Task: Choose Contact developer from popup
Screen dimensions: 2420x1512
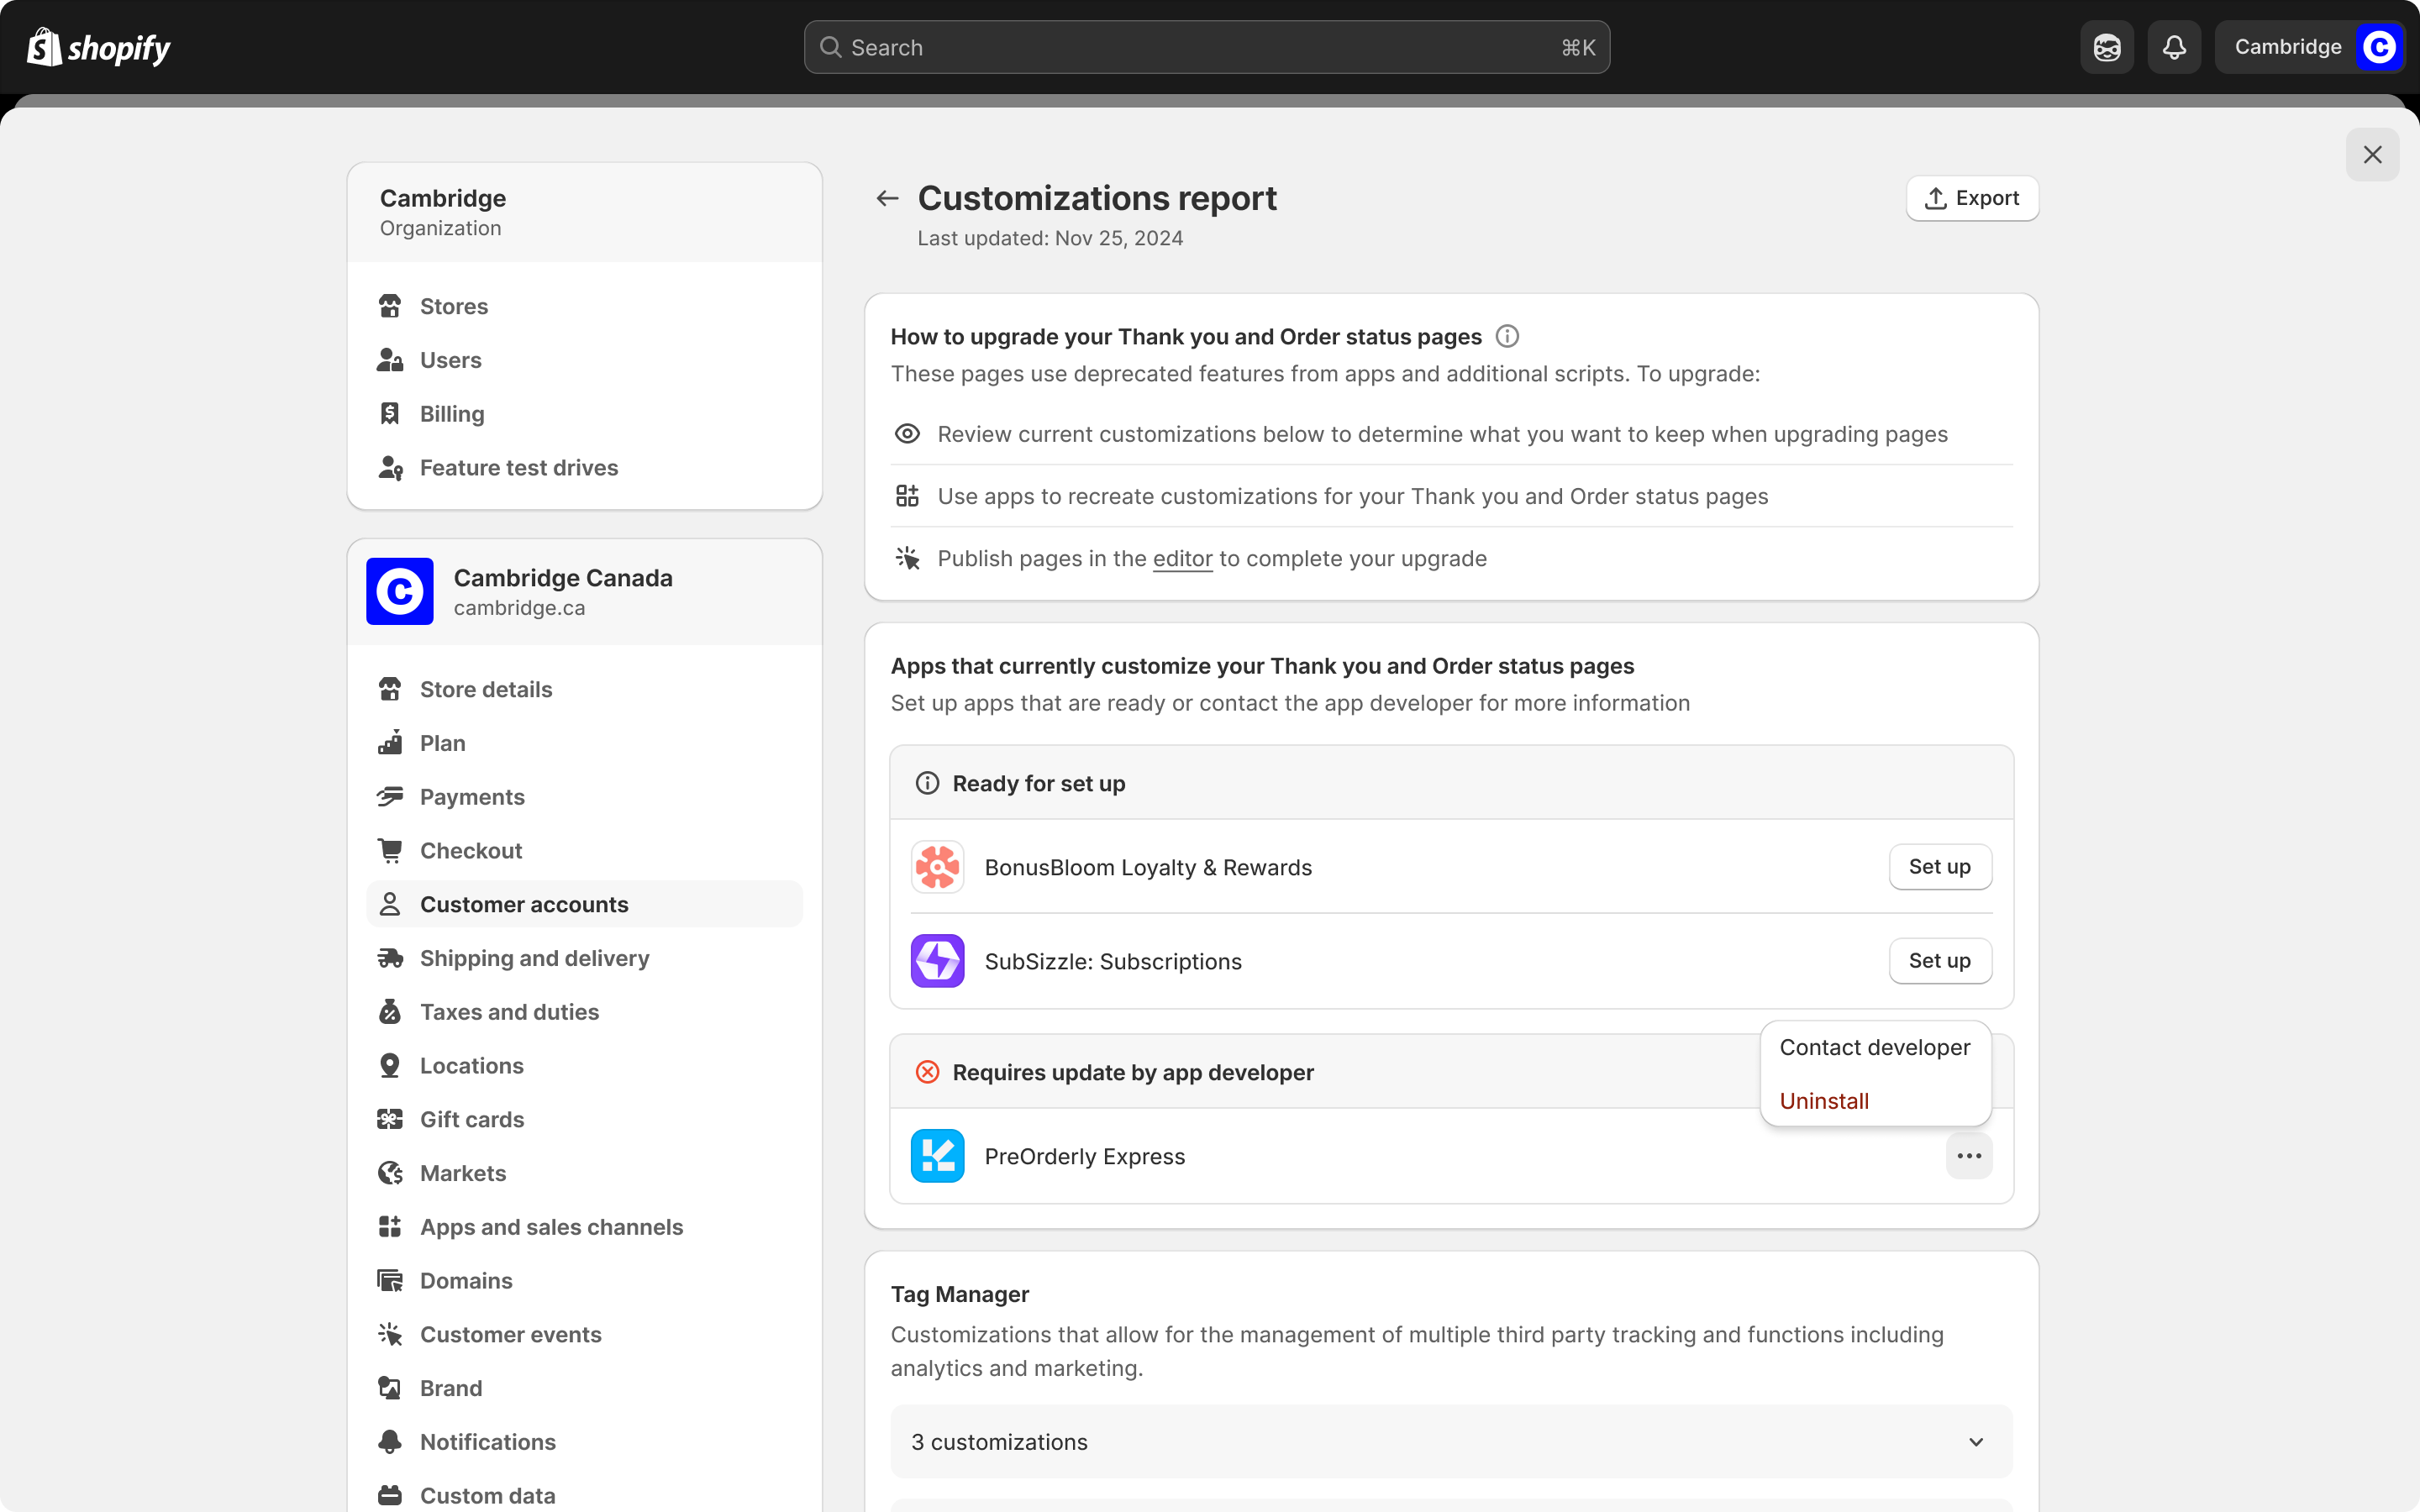Action: click(x=1875, y=1047)
